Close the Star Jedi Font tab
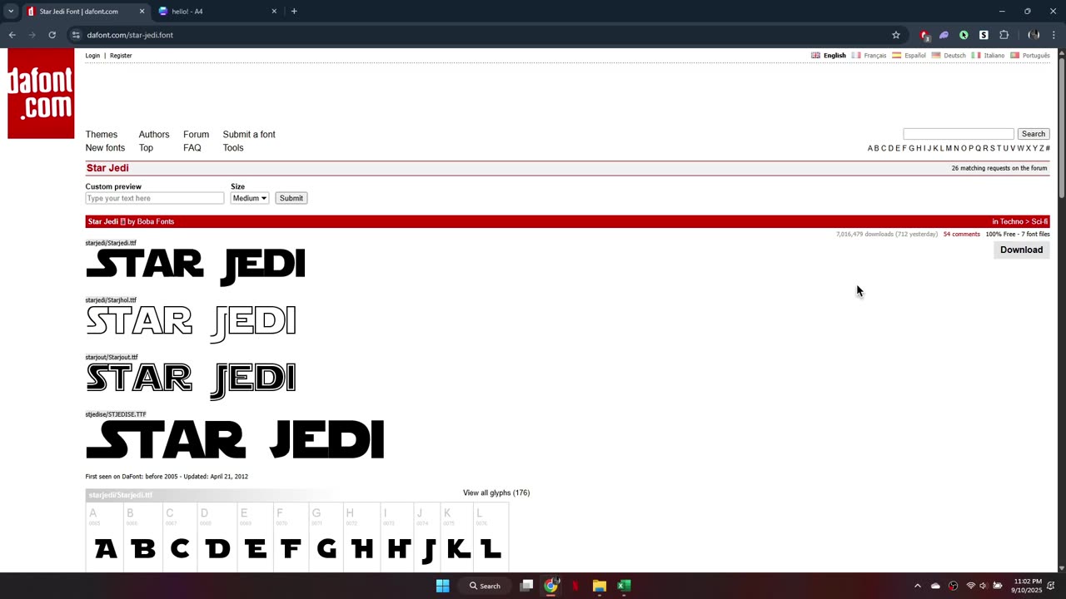This screenshot has height=599, width=1066. [x=142, y=12]
